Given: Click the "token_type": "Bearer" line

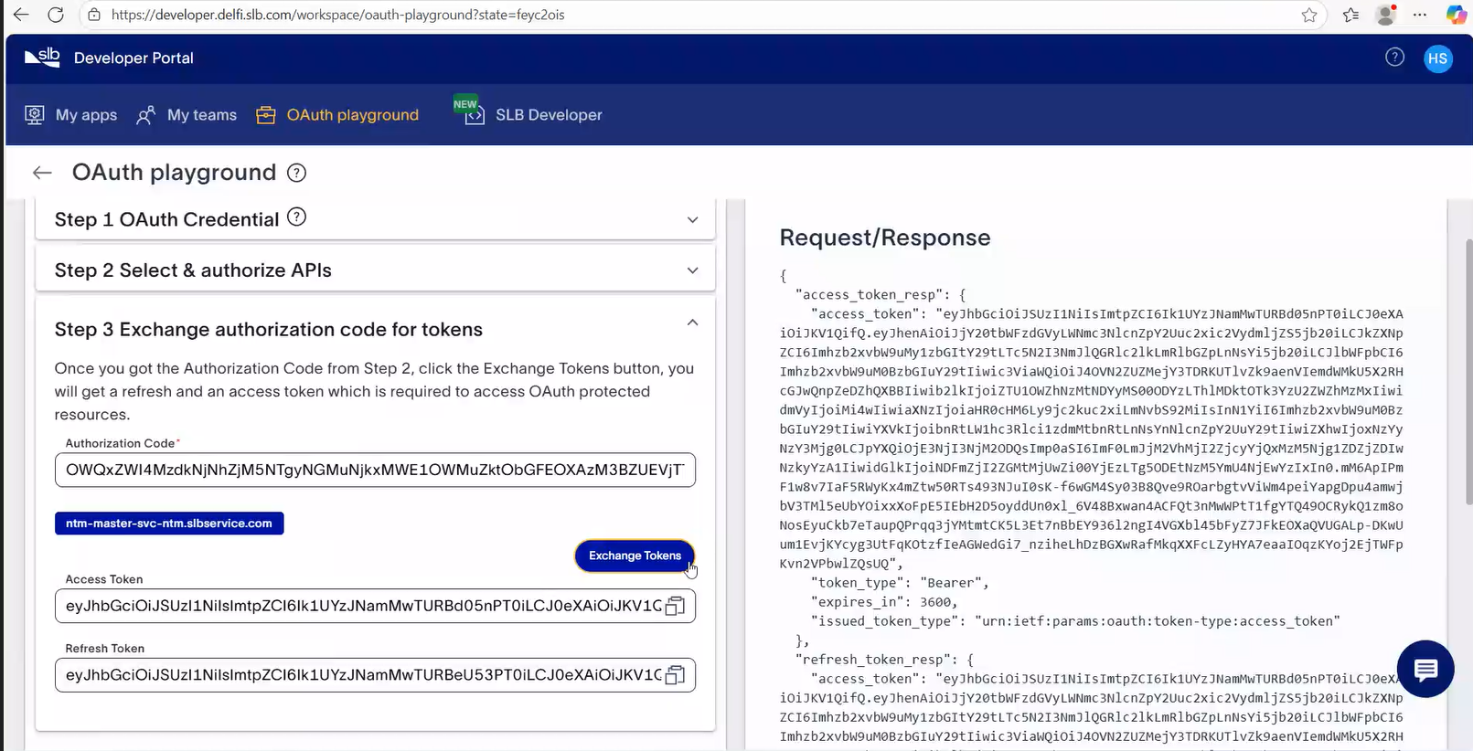Looking at the screenshot, I should (900, 583).
